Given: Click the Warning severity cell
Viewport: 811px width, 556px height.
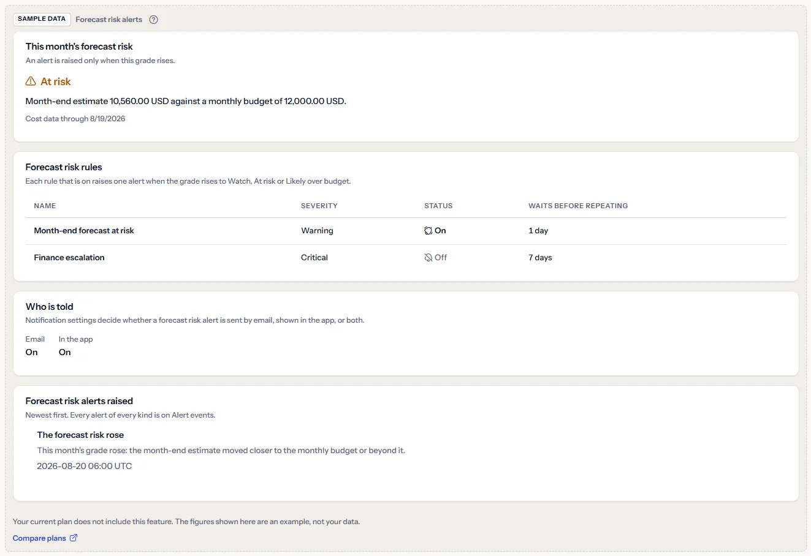Looking at the screenshot, I should pyautogui.click(x=317, y=231).
